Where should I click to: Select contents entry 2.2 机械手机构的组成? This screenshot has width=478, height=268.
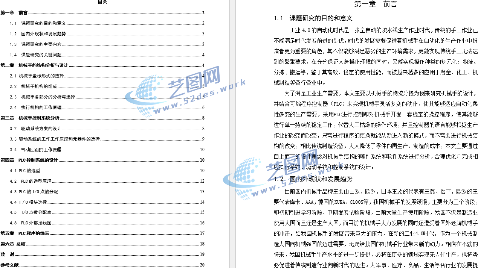pyautogui.click(x=107, y=86)
